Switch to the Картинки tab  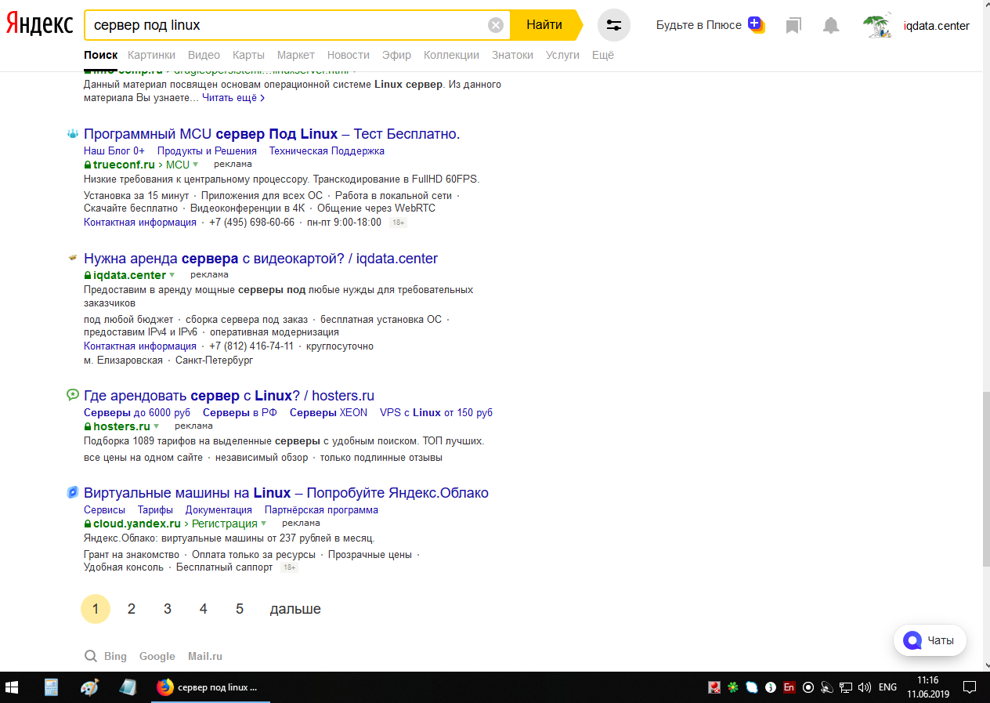(x=152, y=55)
